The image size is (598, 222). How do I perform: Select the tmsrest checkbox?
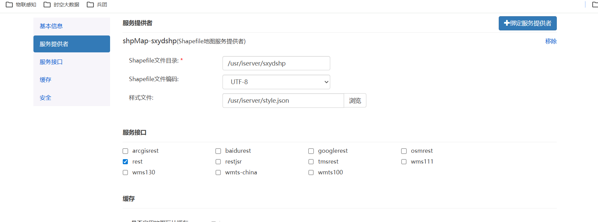tap(311, 162)
